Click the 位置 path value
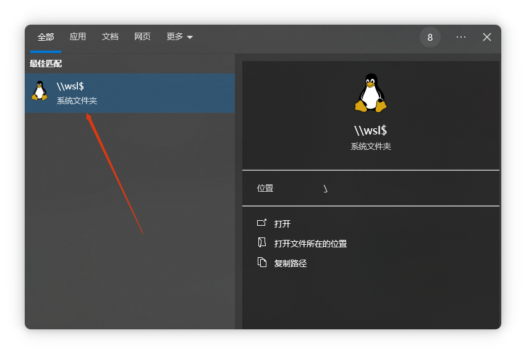The height and width of the screenshot is (354, 526). point(325,189)
